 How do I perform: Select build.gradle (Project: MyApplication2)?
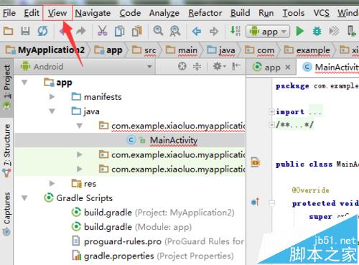[153, 213]
